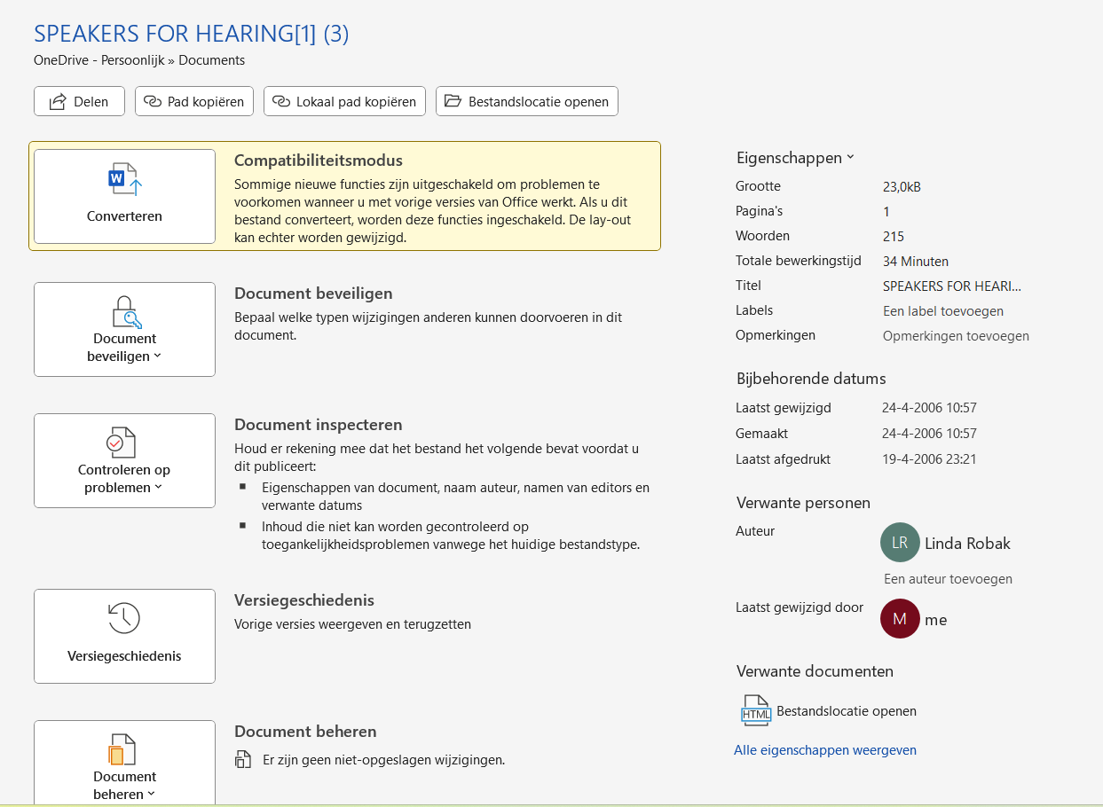Click the Een auteur toevoegen field
1103x807 pixels.
click(948, 579)
